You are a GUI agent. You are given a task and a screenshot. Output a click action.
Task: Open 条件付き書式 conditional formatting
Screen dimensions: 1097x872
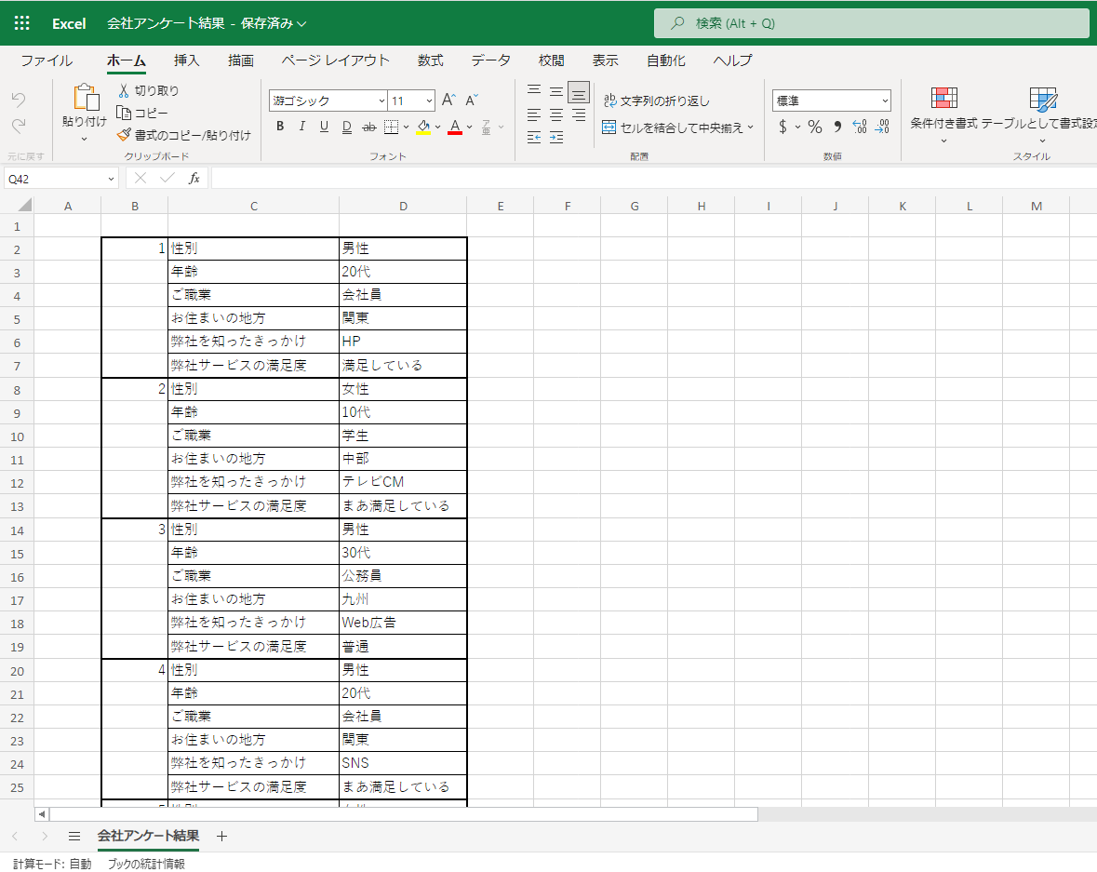[x=943, y=115]
